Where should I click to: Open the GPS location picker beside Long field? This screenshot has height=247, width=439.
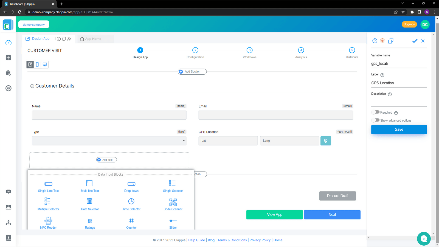[x=326, y=141]
